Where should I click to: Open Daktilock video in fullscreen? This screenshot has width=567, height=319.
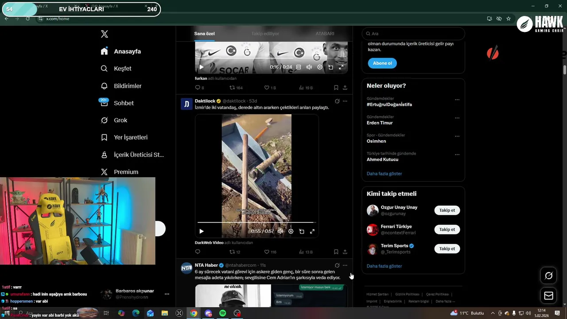[x=312, y=231]
